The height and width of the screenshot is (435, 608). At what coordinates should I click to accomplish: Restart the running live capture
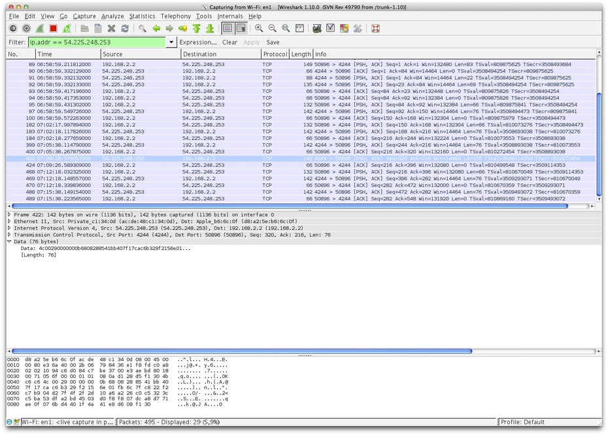[67, 28]
